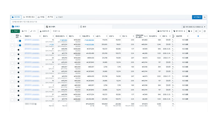Click the blue add-column circle icon
The image size is (217, 126).
pos(198,36)
